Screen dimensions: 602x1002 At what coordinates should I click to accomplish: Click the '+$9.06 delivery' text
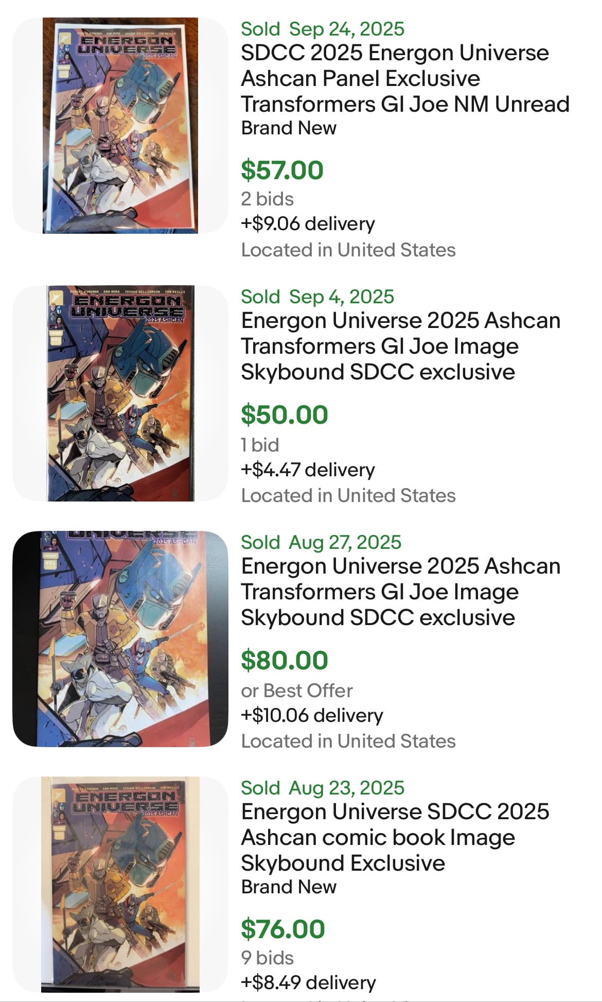pos(308,223)
